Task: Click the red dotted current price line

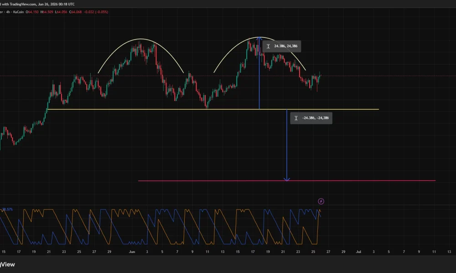Action: [x=228, y=76]
